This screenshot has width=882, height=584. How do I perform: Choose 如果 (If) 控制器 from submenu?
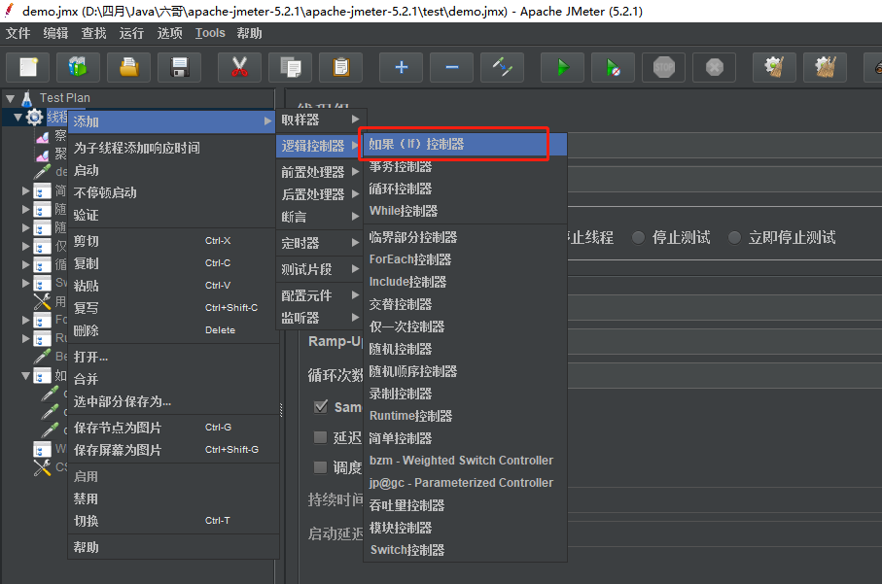pos(465,145)
